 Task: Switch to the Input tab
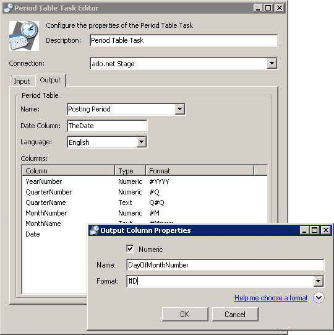22,81
